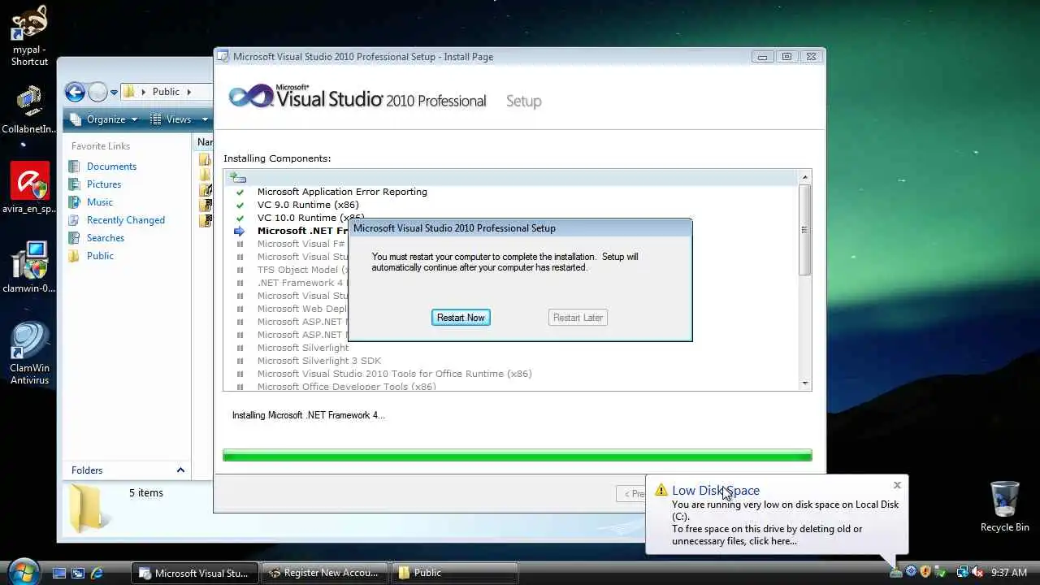The image size is (1040, 585).
Task: Select the Microsoft Silverlight 3 SDK row
Action: click(319, 361)
